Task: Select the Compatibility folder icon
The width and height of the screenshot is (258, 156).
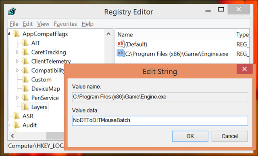Action: [25, 71]
